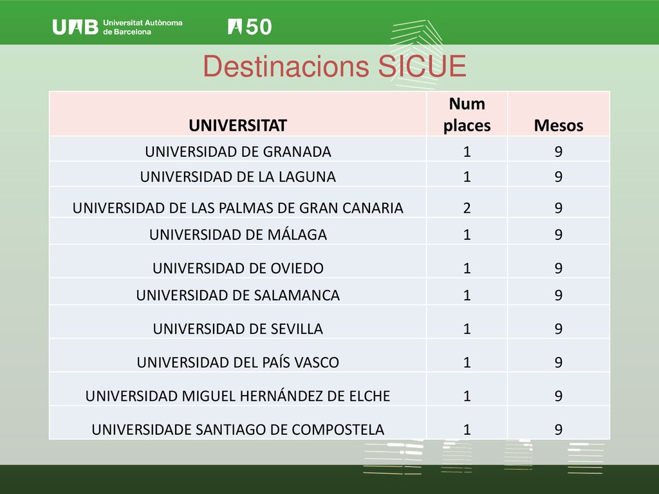Select the Universidad de Salamanca cell

(x=238, y=295)
